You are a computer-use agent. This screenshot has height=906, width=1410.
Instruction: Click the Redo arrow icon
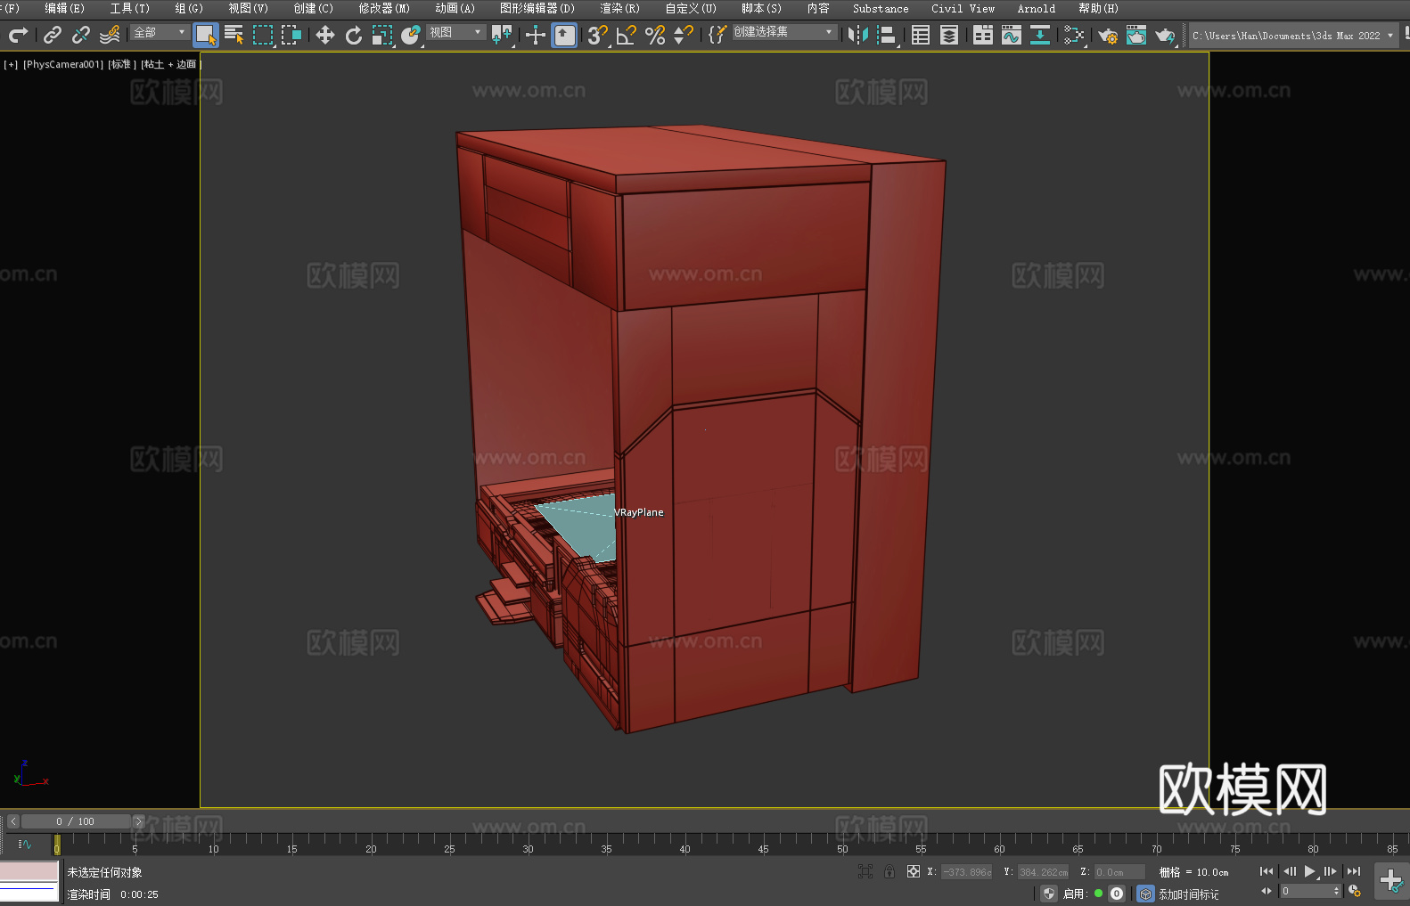(18, 35)
